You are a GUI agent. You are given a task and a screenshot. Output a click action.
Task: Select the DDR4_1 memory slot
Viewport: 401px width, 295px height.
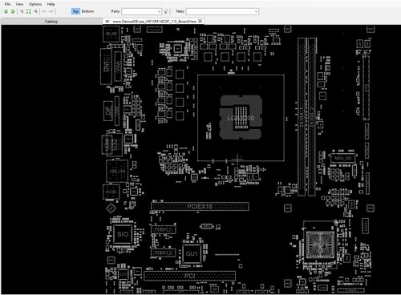[x=302, y=117]
